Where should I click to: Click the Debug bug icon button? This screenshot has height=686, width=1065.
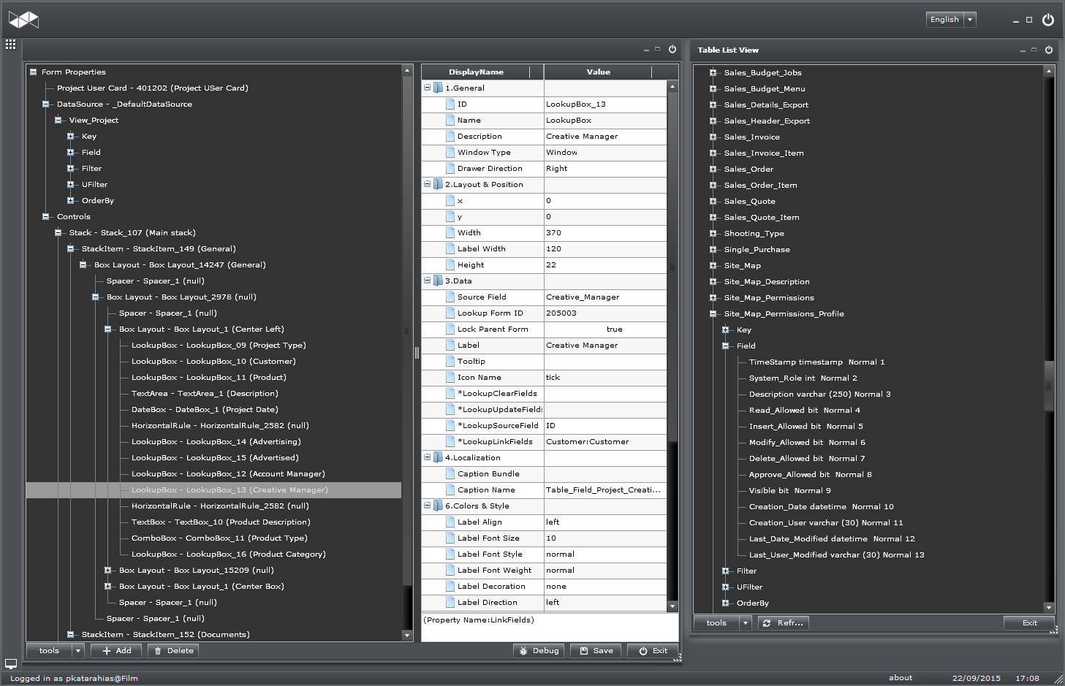pos(538,651)
